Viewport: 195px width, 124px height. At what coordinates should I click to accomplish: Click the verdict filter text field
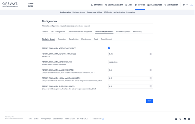[130, 62]
